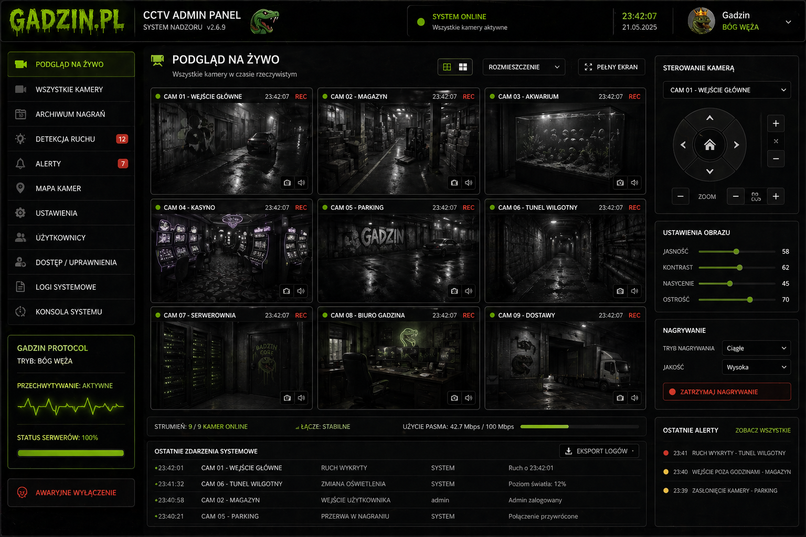Toggle audio on CAM 03 Akwarium
Viewport: 806px width, 537px height.
[x=634, y=183]
